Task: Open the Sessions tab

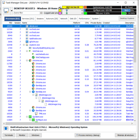Action: tap(40, 19)
